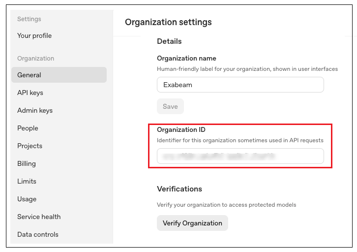
Task: Open Your profile settings page
Action: point(34,35)
